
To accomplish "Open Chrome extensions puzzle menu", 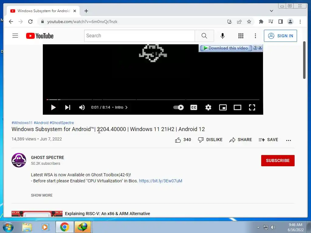I will (261, 22).
